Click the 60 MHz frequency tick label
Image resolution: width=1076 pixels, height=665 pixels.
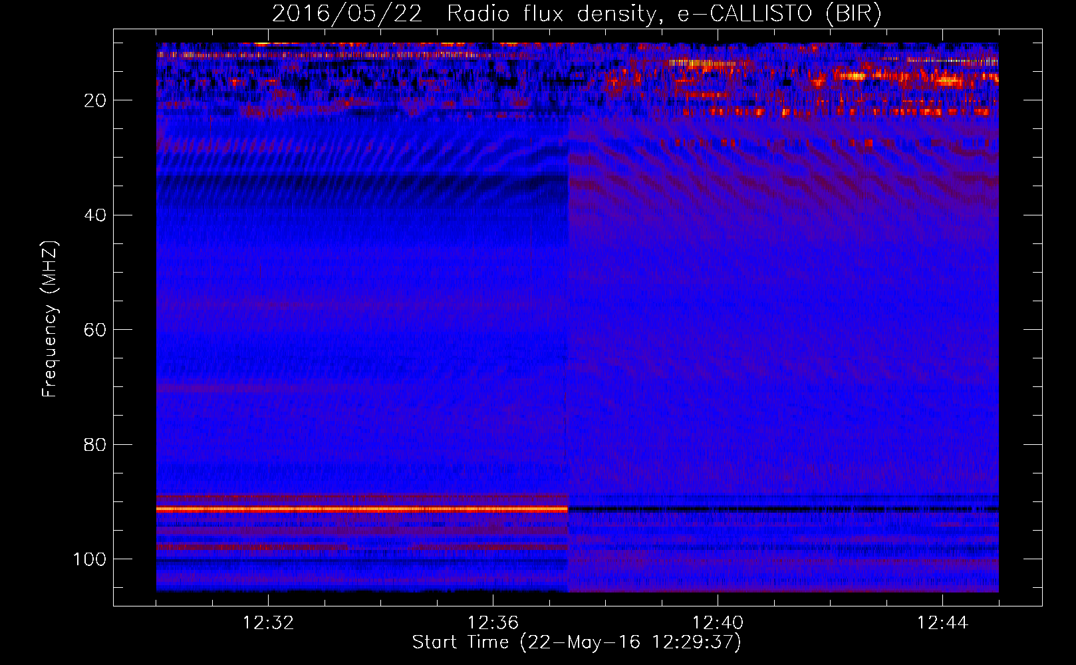click(95, 330)
